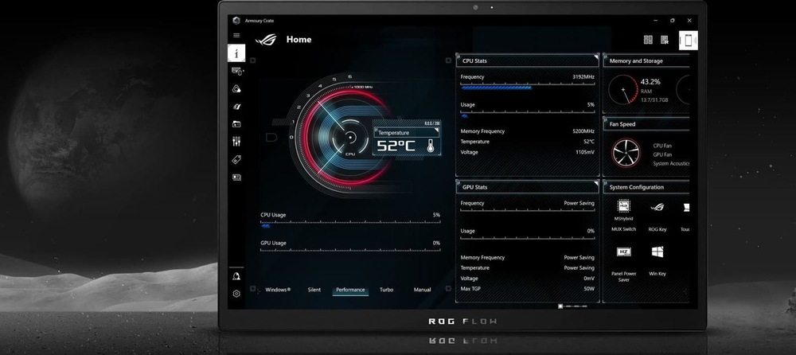Click the System Configuration panel header
Image resolution: width=796 pixels, height=355 pixels.
[x=646, y=187]
